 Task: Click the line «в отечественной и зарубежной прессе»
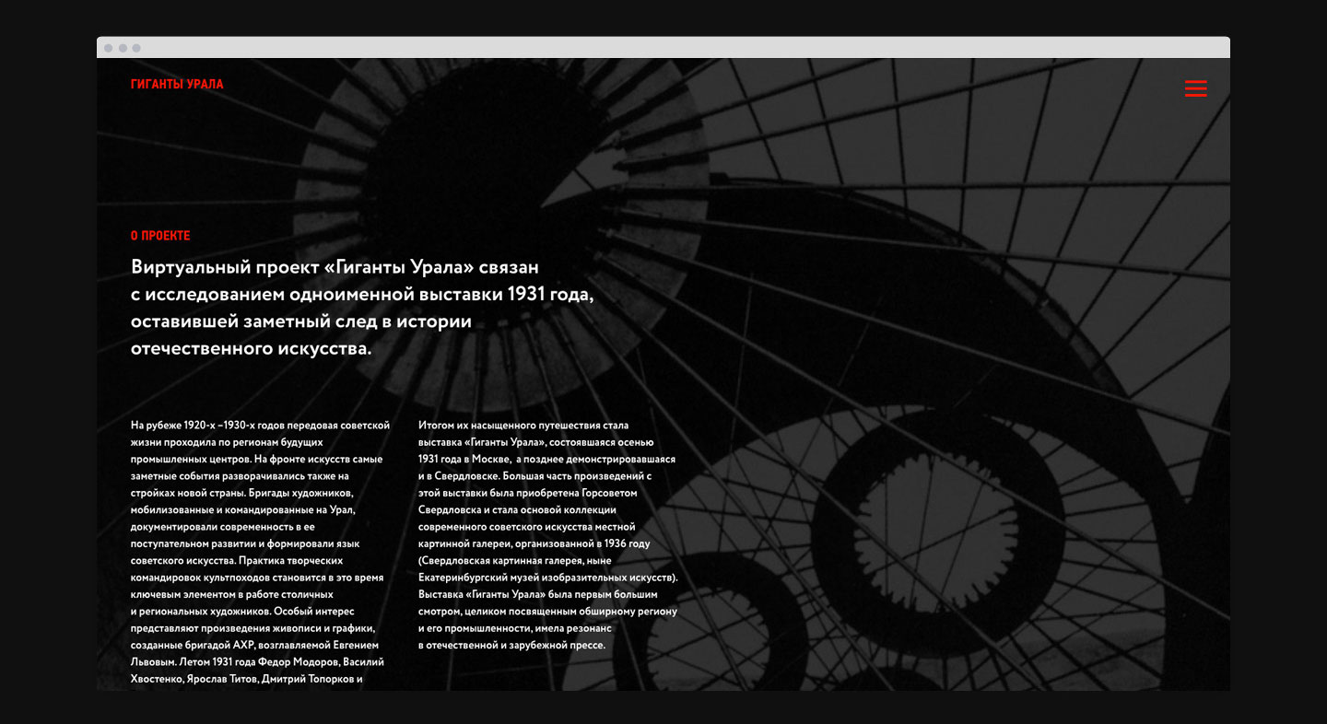point(511,645)
